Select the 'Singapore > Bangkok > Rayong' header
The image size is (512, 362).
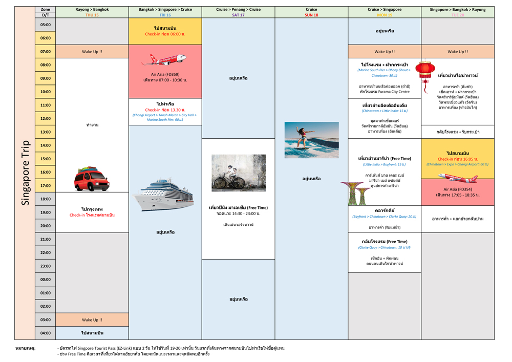(458, 9)
